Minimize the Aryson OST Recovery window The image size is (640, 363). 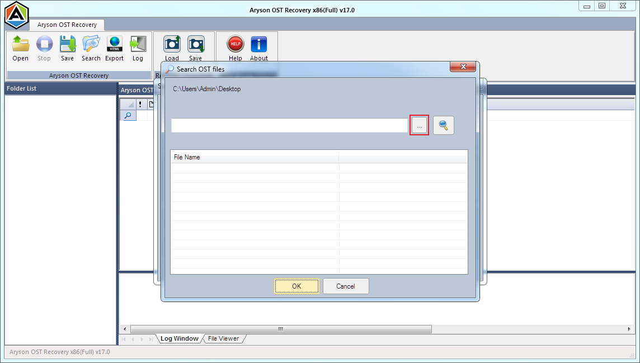[x=586, y=6]
